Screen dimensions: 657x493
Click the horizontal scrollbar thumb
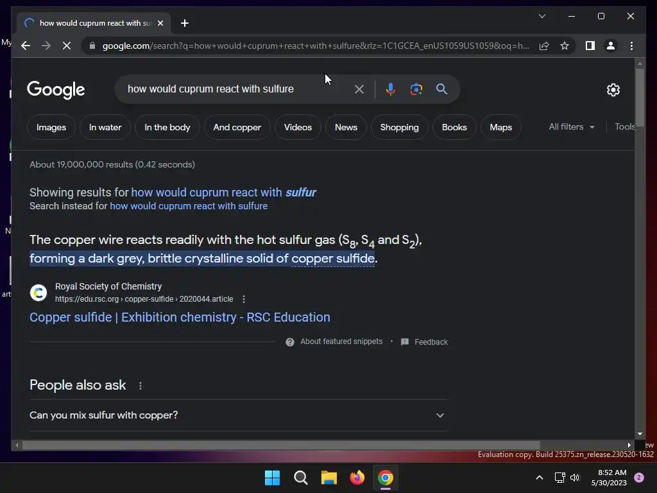click(281, 445)
